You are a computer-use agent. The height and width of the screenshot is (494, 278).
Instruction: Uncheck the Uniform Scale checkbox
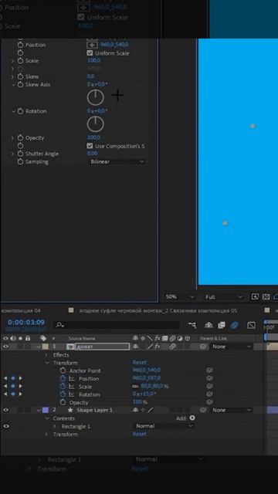point(90,53)
